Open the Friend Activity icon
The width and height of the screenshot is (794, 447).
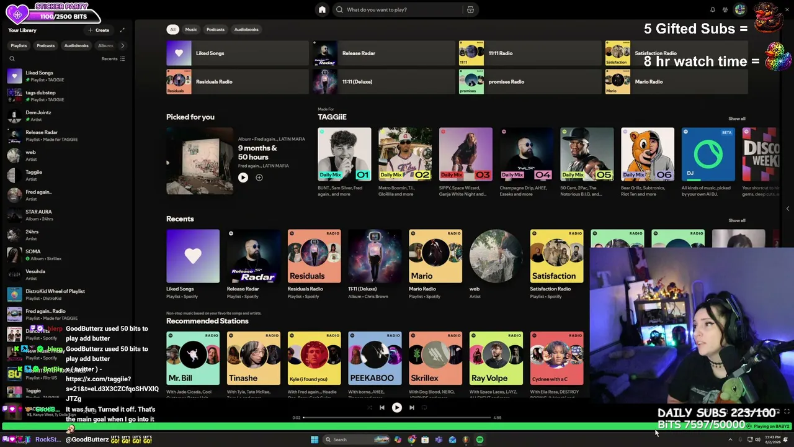pos(725,9)
